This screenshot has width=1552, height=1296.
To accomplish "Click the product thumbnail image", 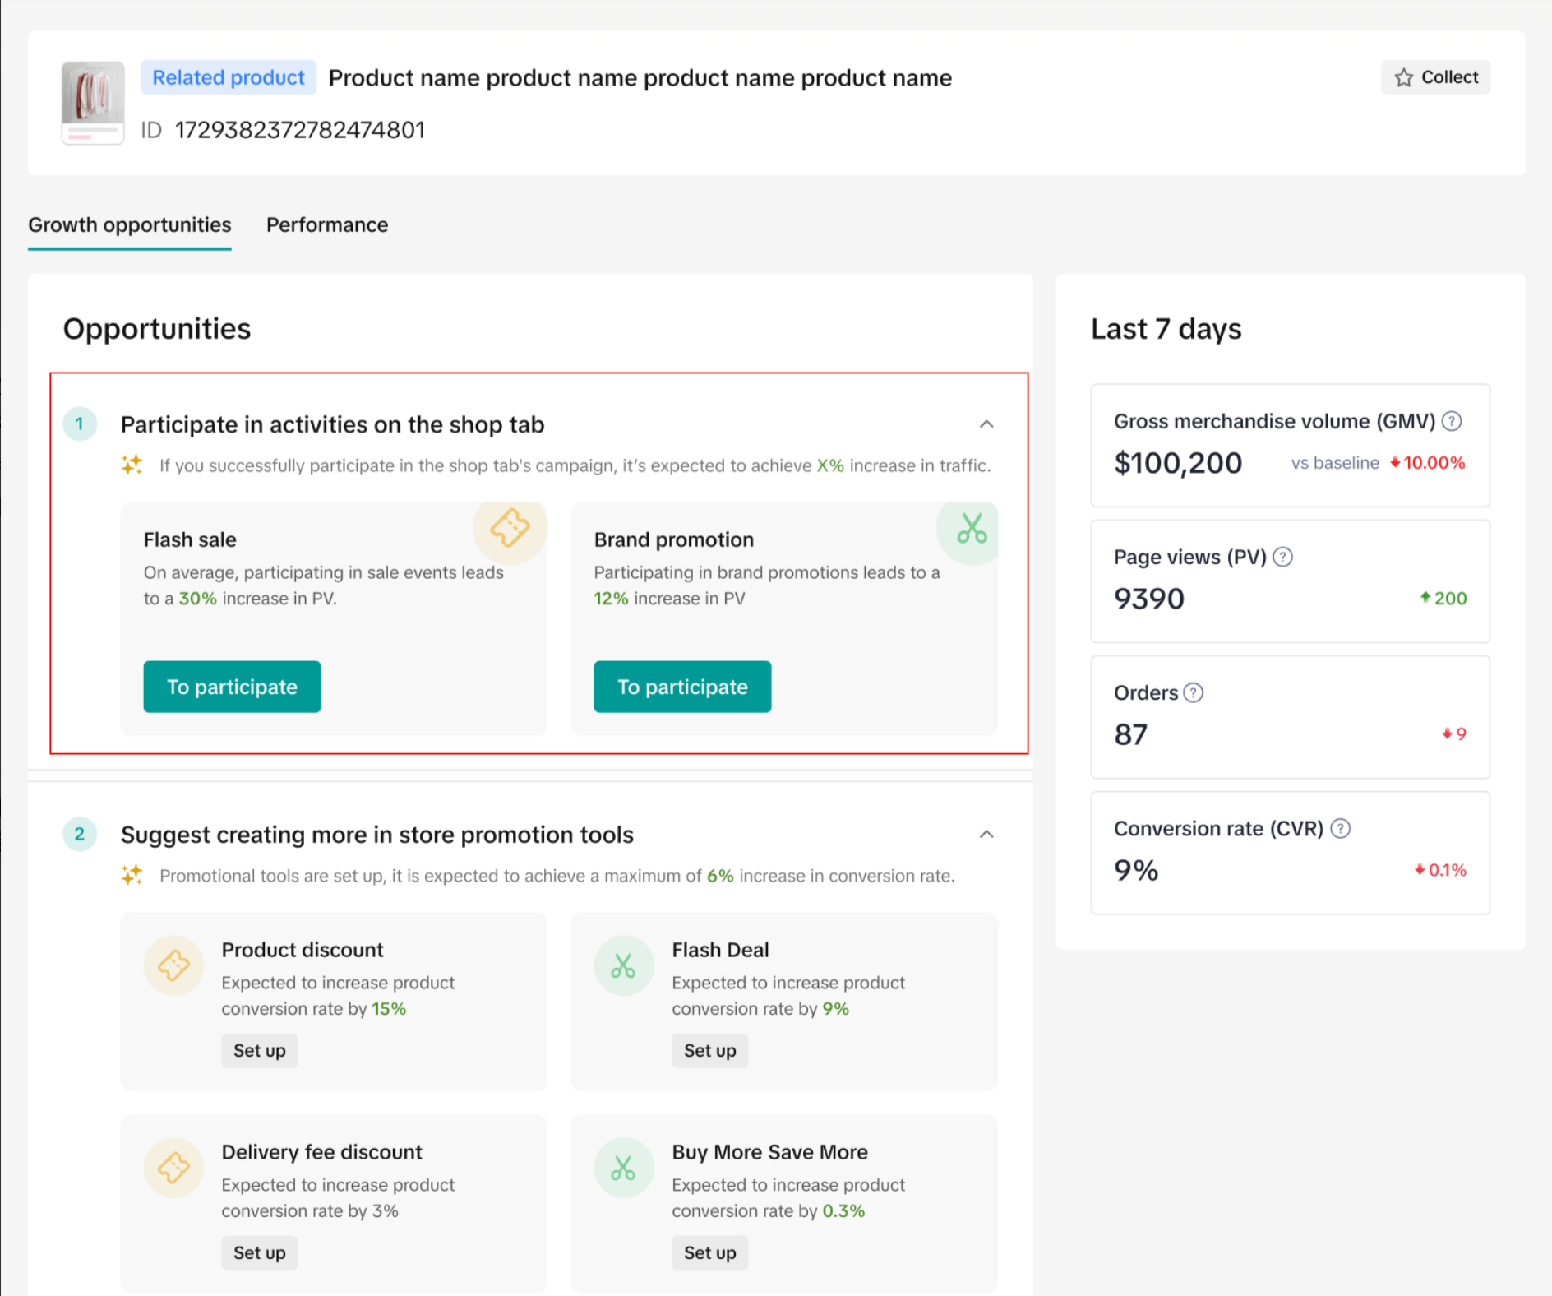I will tap(93, 103).
